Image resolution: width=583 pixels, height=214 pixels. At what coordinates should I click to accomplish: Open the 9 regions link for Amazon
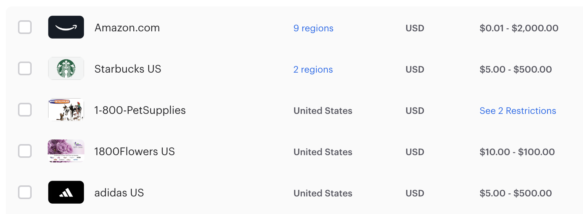(x=313, y=28)
